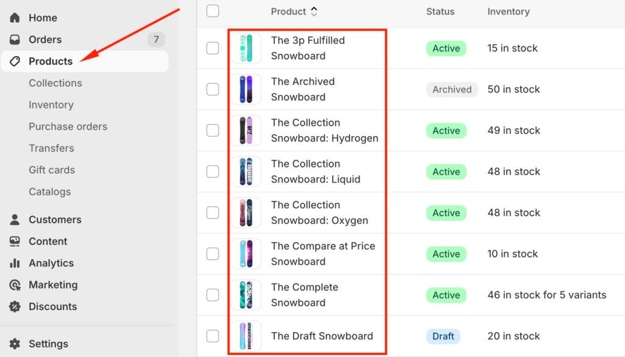Click the Discounts badge icon
Image resolution: width=625 pixels, height=357 pixels.
click(x=15, y=307)
